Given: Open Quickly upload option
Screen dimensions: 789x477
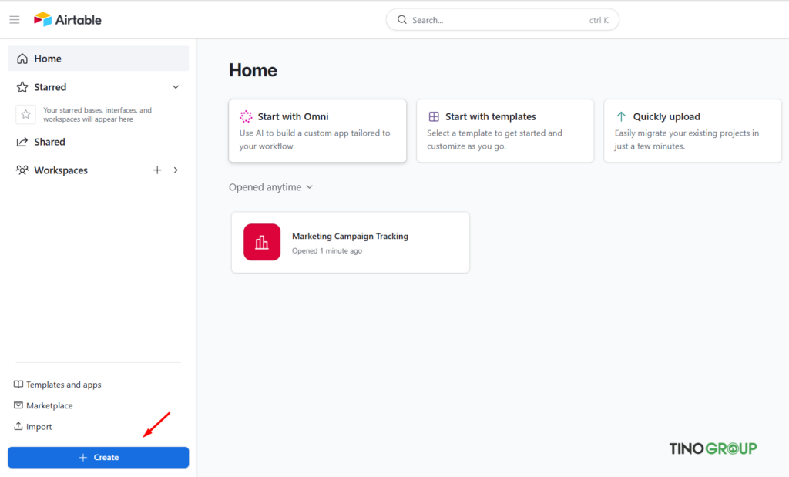Looking at the screenshot, I should pos(692,130).
